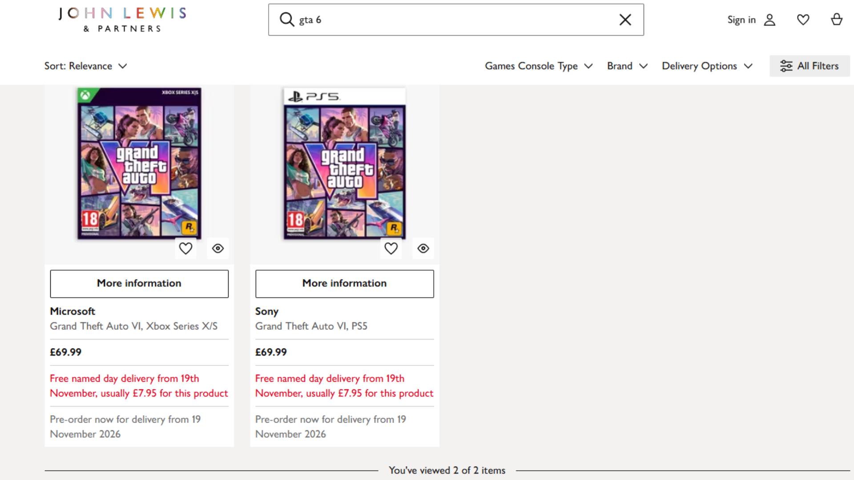854x480 pixels.
Task: Click the Brand dropdown chevron arrow
Action: click(x=643, y=66)
